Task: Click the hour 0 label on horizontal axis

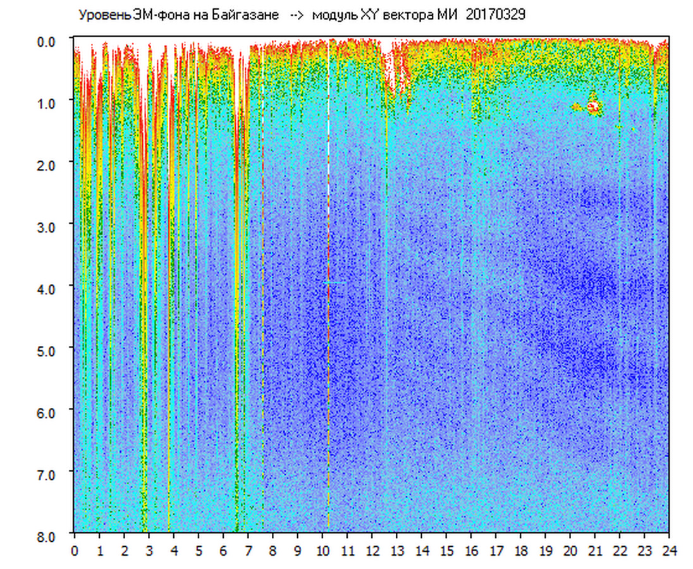Action: pyautogui.click(x=75, y=551)
